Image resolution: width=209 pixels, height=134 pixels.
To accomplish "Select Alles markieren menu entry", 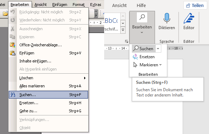I will pyautogui.click(x=48, y=86).
